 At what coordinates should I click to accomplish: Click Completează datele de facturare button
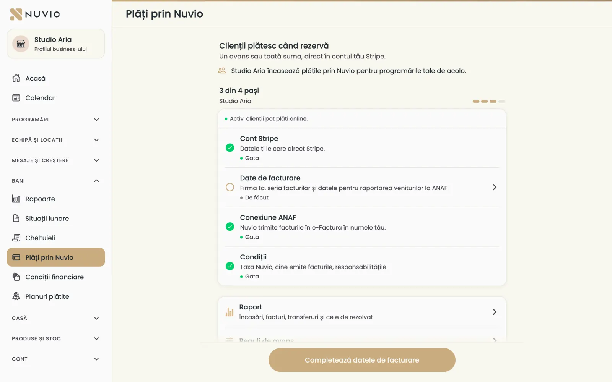[x=362, y=360]
